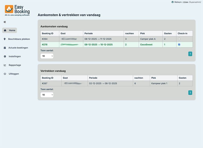The width and height of the screenshot is (203, 148).
Task: Uncheck check-in for booking #278
Action: [x=179, y=45]
